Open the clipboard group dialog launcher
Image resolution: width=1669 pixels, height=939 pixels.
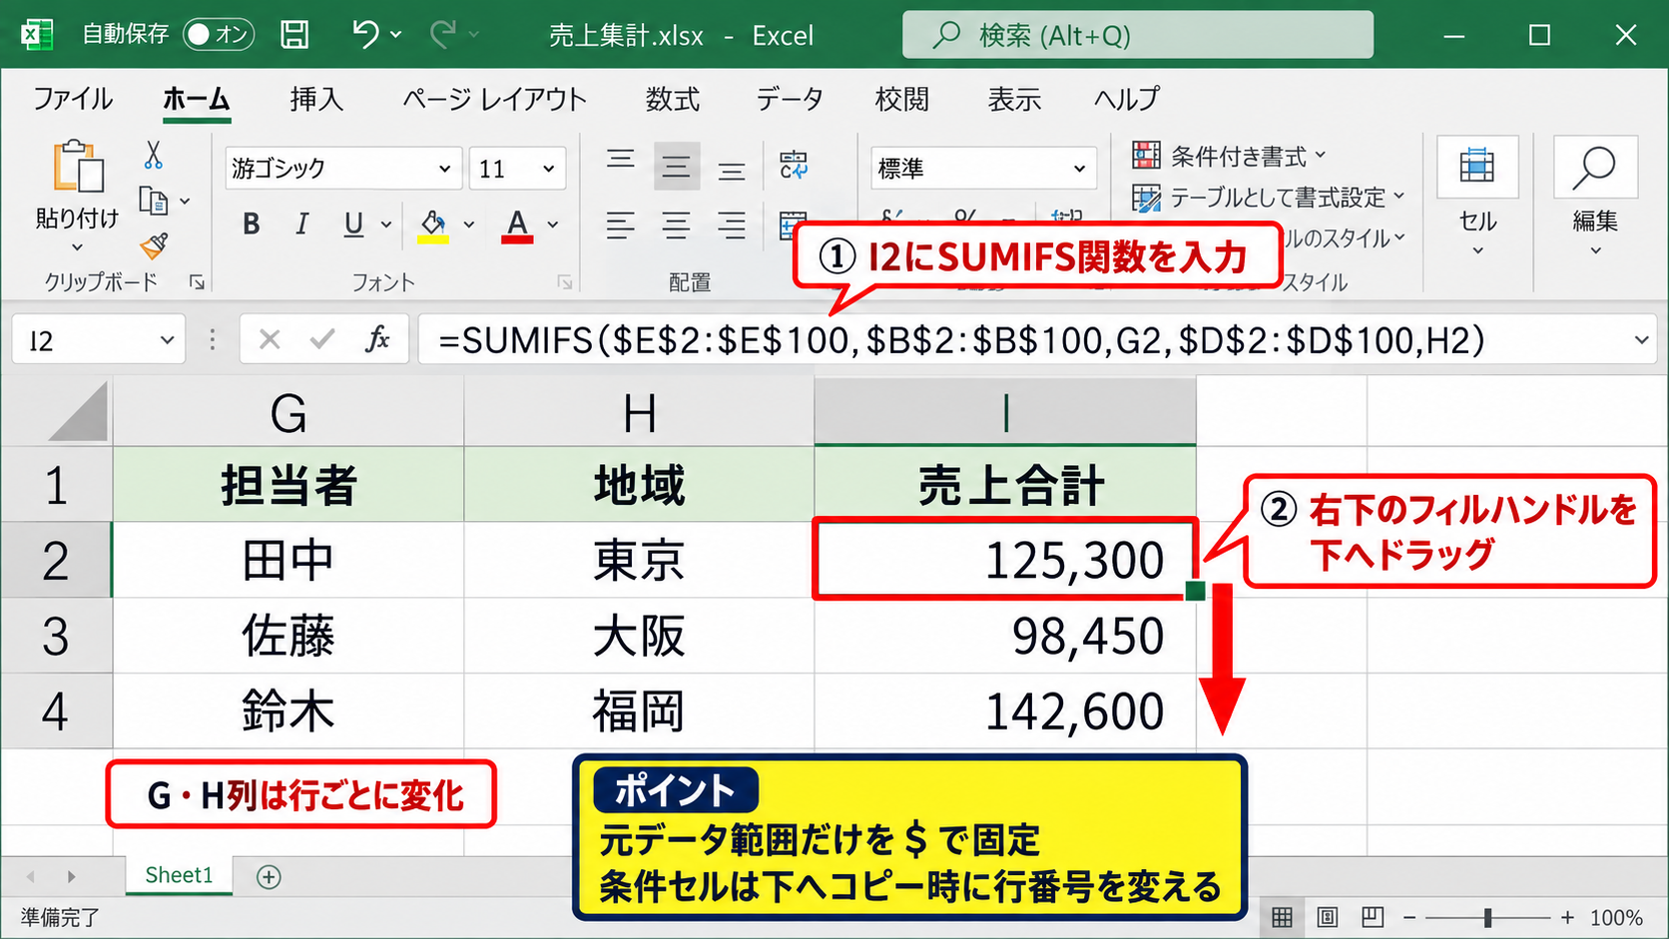point(197,282)
